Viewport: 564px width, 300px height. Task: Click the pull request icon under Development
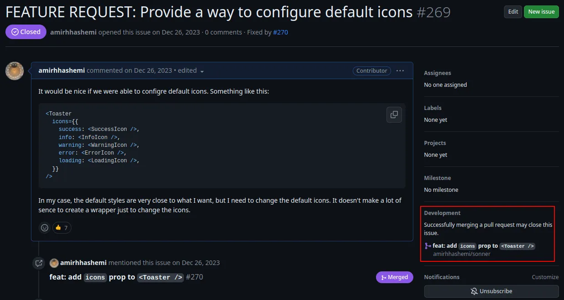pyautogui.click(x=427, y=246)
